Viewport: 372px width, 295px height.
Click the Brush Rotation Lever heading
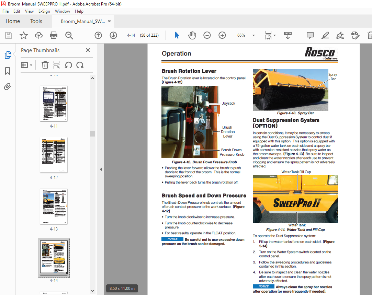189,71
